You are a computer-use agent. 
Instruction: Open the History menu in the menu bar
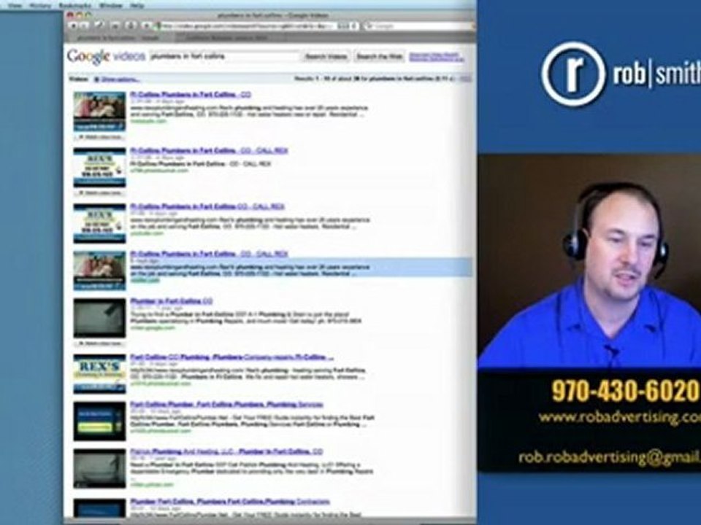(40, 5)
